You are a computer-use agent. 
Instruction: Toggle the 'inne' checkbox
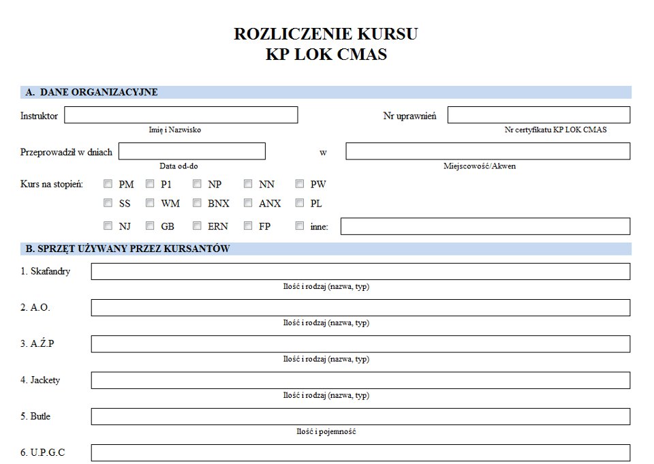point(300,226)
